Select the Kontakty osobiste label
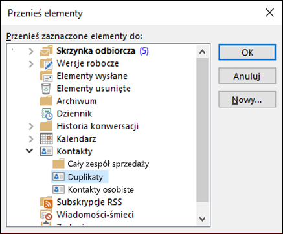283x234 pixels. pyautogui.click(x=101, y=189)
